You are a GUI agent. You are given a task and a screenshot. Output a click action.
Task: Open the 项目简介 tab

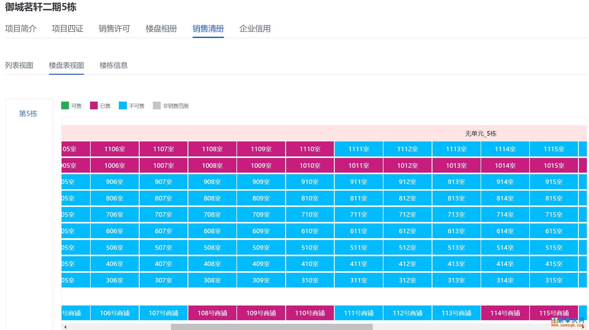click(x=21, y=28)
